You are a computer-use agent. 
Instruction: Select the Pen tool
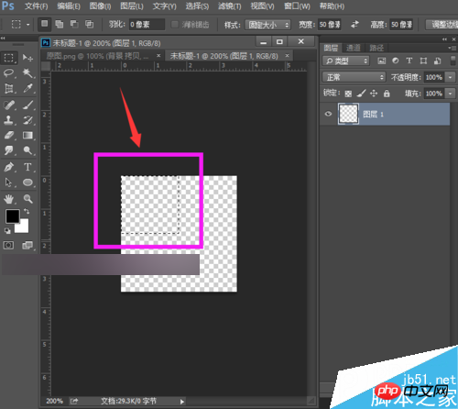pyautogui.click(x=9, y=167)
